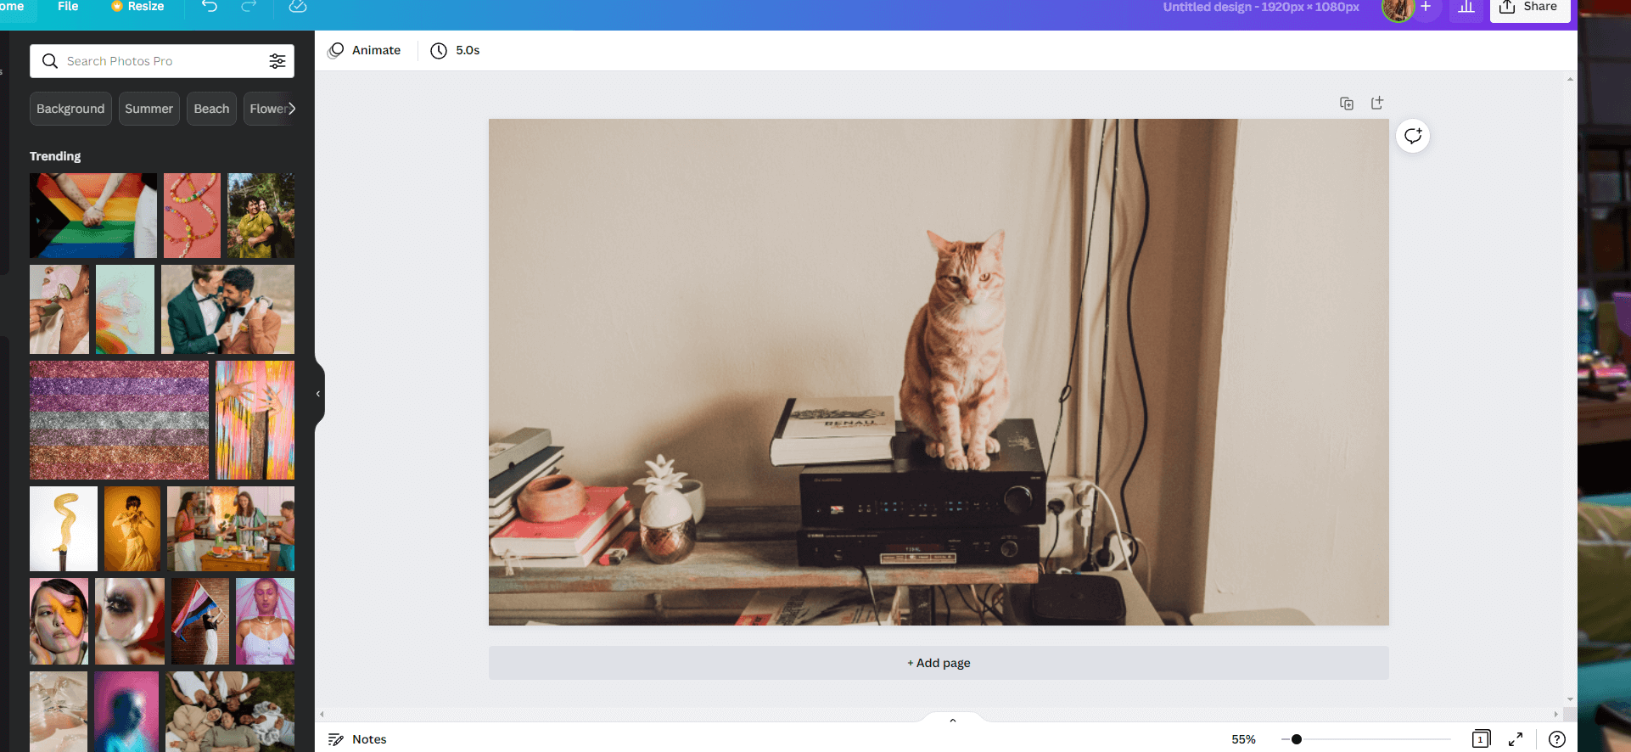
Task: Click the vertical canvas scrollbar
Action: (1570, 389)
